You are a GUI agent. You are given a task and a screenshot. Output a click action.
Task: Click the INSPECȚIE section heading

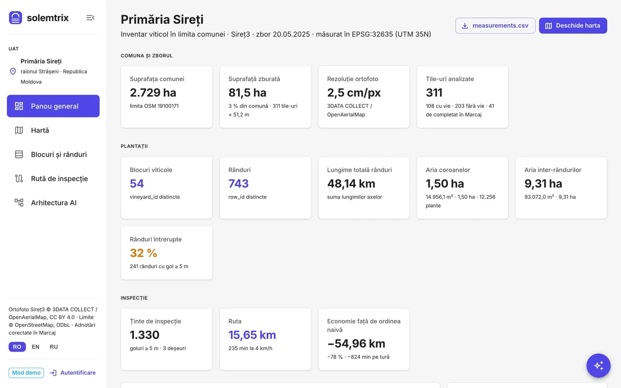point(134,298)
